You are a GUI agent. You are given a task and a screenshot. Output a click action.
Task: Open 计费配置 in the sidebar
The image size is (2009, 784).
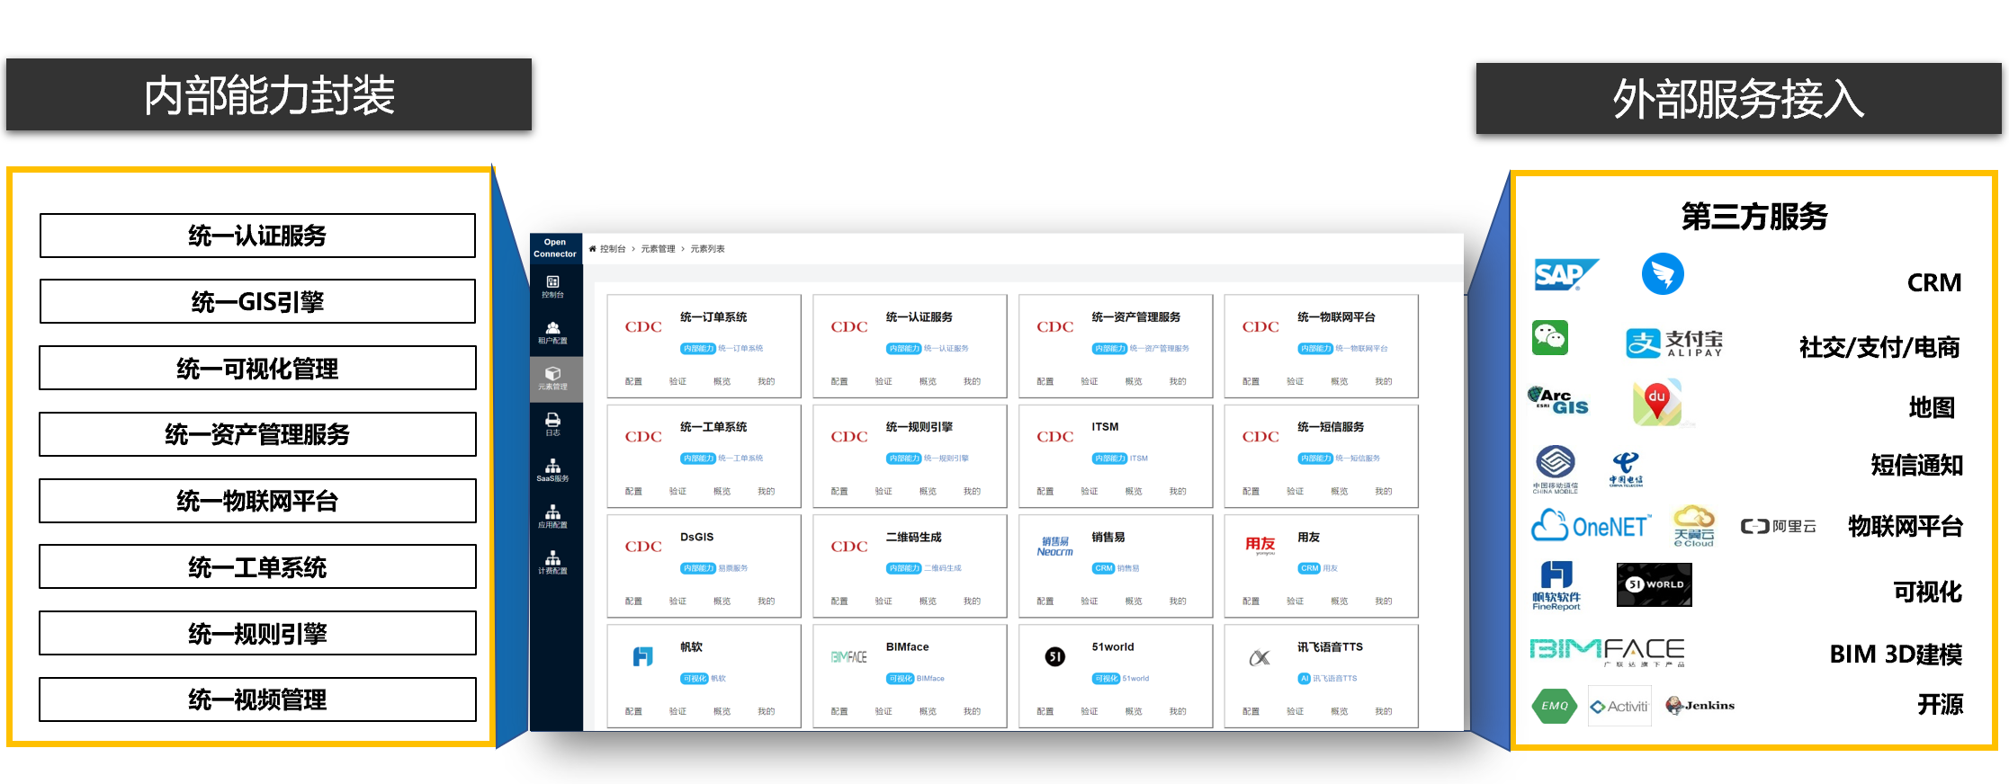(x=552, y=563)
